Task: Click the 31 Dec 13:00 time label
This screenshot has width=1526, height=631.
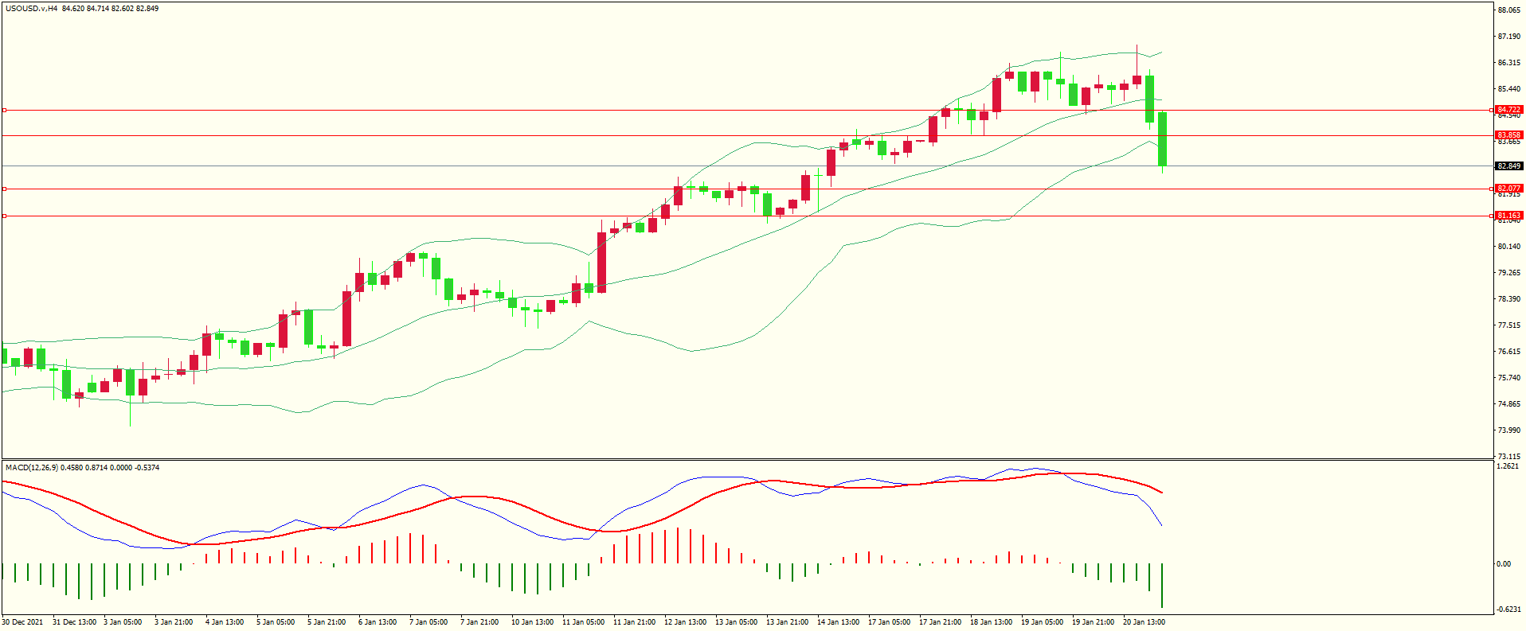Action: click(75, 622)
